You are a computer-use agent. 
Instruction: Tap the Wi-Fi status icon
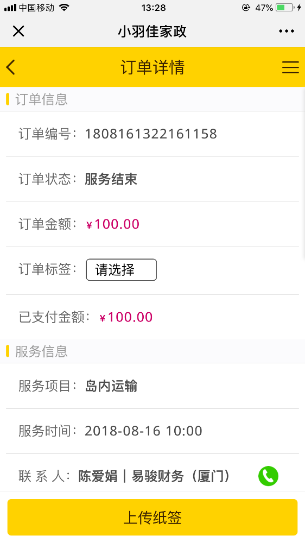64,7
